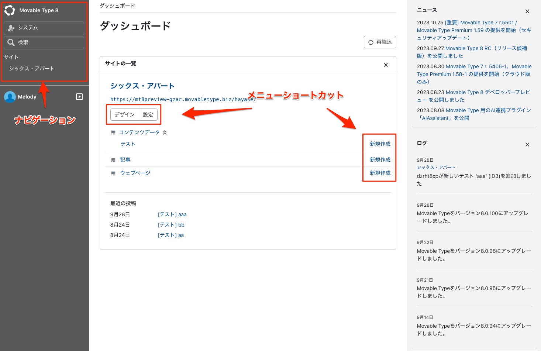Click 新規作成 next to 記事
541x351 pixels.
tap(380, 159)
